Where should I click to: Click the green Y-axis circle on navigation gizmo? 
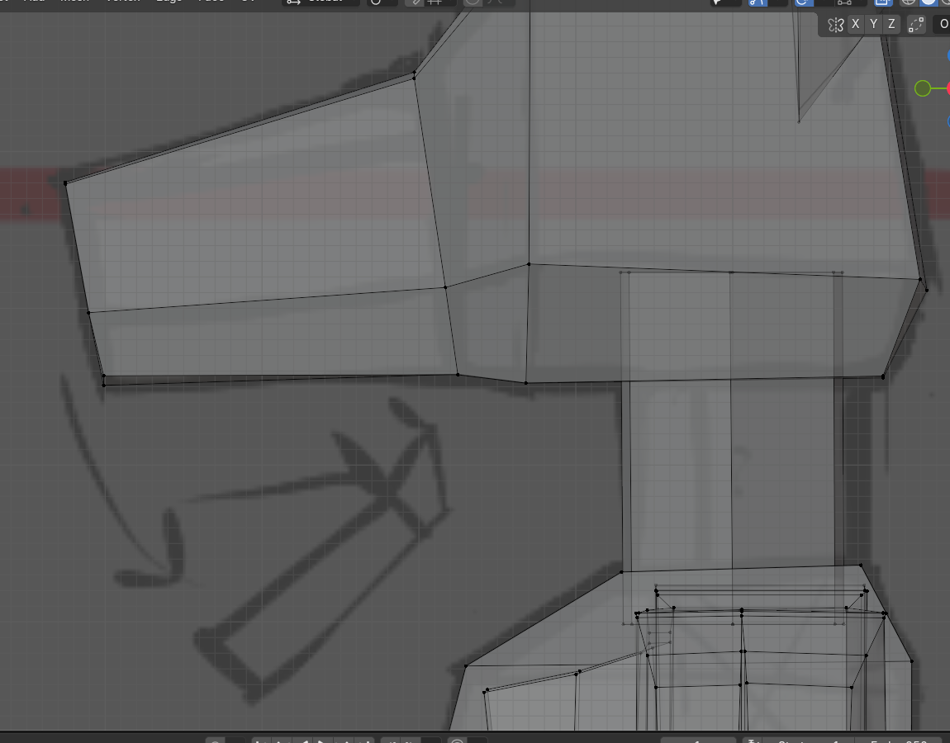[x=923, y=88]
